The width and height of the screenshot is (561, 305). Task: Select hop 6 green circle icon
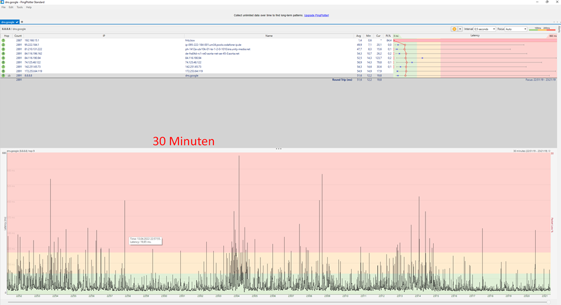[x=4, y=62]
